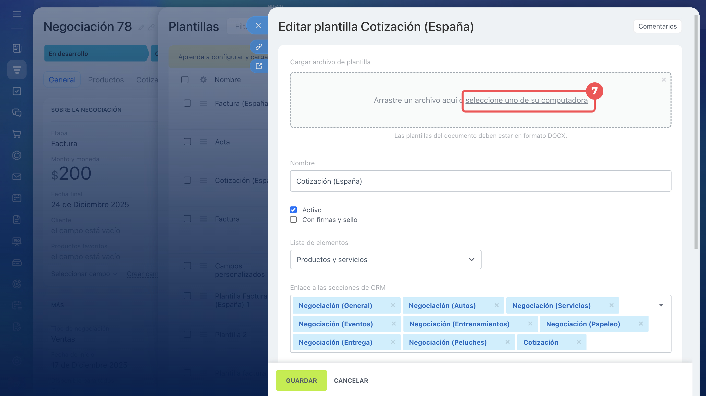The height and width of the screenshot is (396, 706).
Task: Click drag handle for Cotización (España) row
Action: [x=203, y=180]
